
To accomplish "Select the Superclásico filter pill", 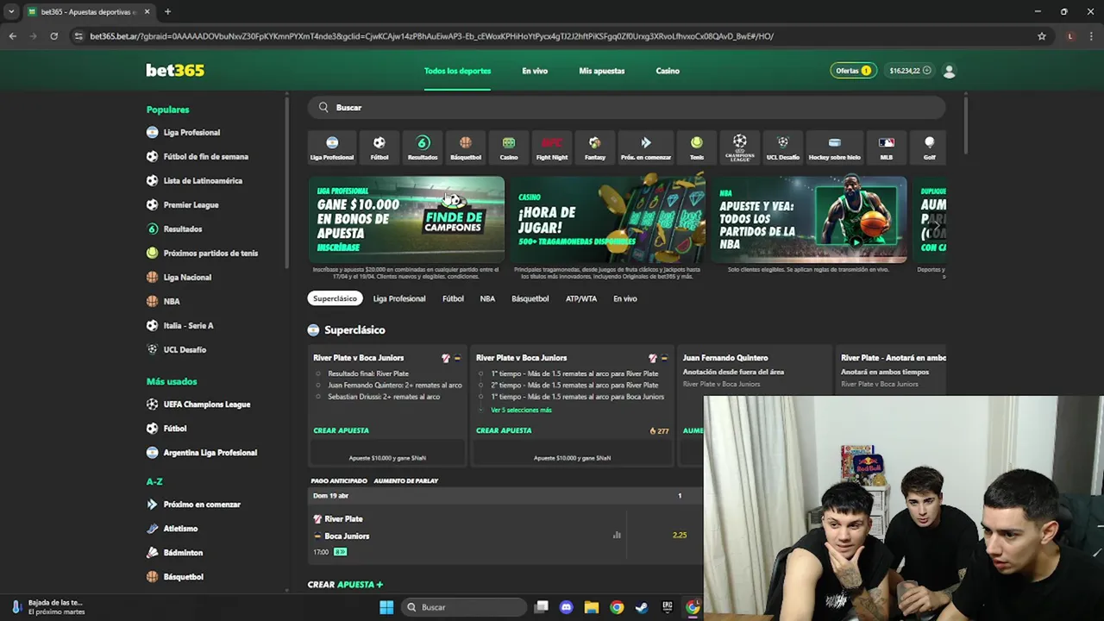I will click(x=335, y=298).
